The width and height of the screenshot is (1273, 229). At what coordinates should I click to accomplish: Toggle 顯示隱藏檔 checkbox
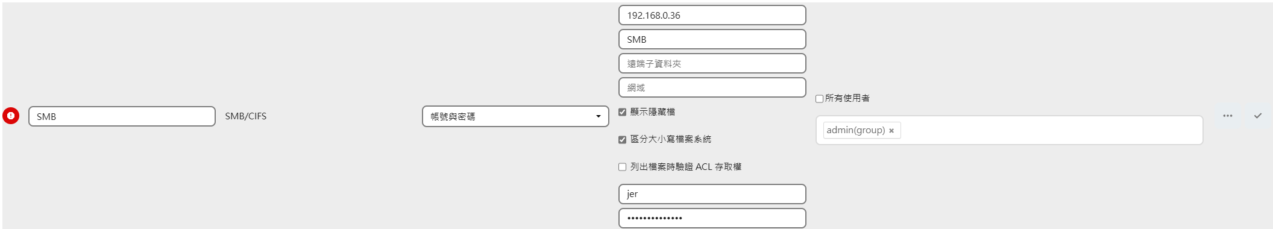click(623, 112)
